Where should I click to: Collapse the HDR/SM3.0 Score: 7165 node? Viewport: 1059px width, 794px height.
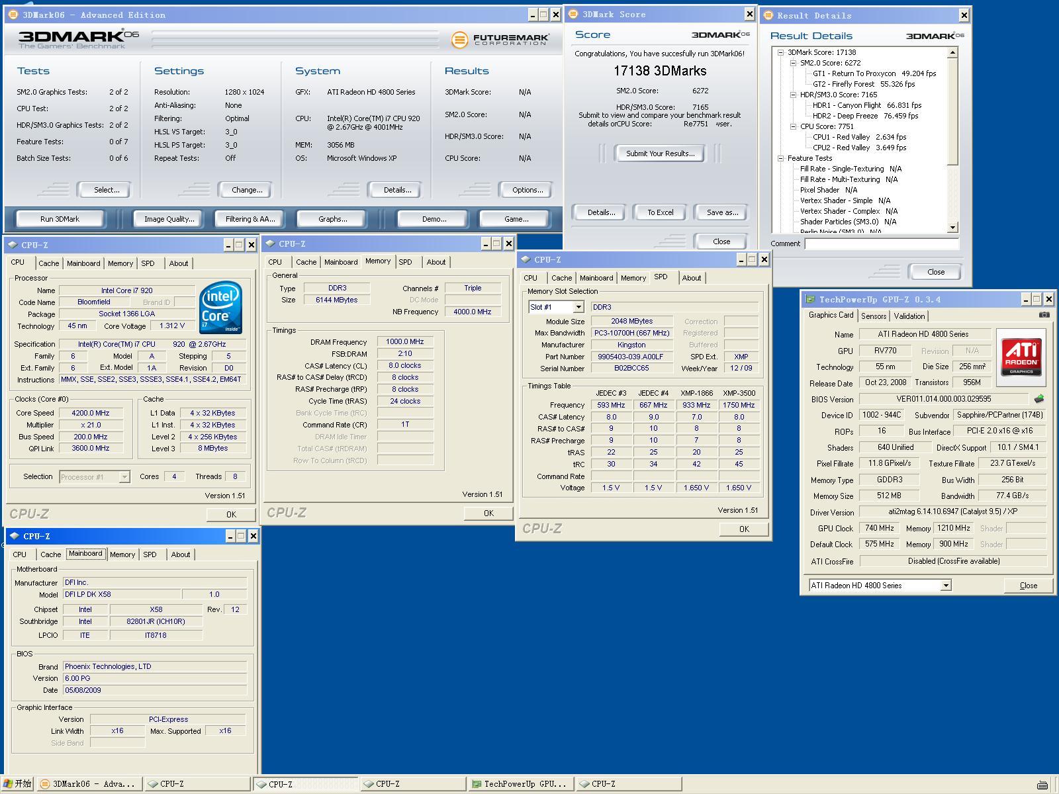[x=794, y=95]
